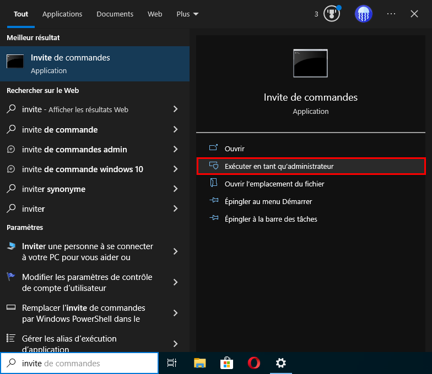Click chat bubble icon beside 'invite de commandes admin'
This screenshot has height=374, width=432.
click(x=11, y=149)
